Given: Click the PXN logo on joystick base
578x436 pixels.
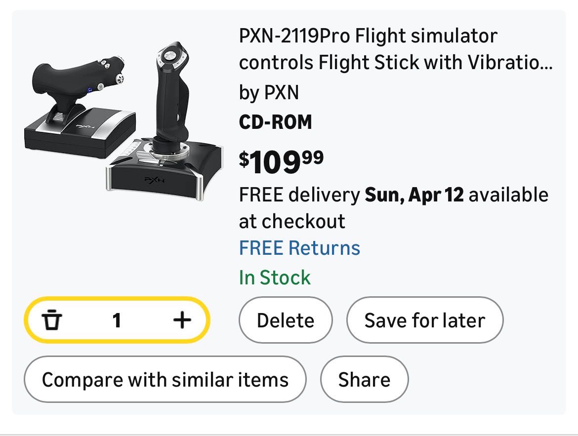Looking at the screenshot, I should tap(154, 180).
